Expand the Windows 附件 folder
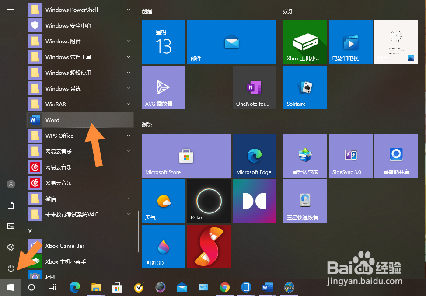Viewport: 426px width, 296px height. (x=80, y=41)
